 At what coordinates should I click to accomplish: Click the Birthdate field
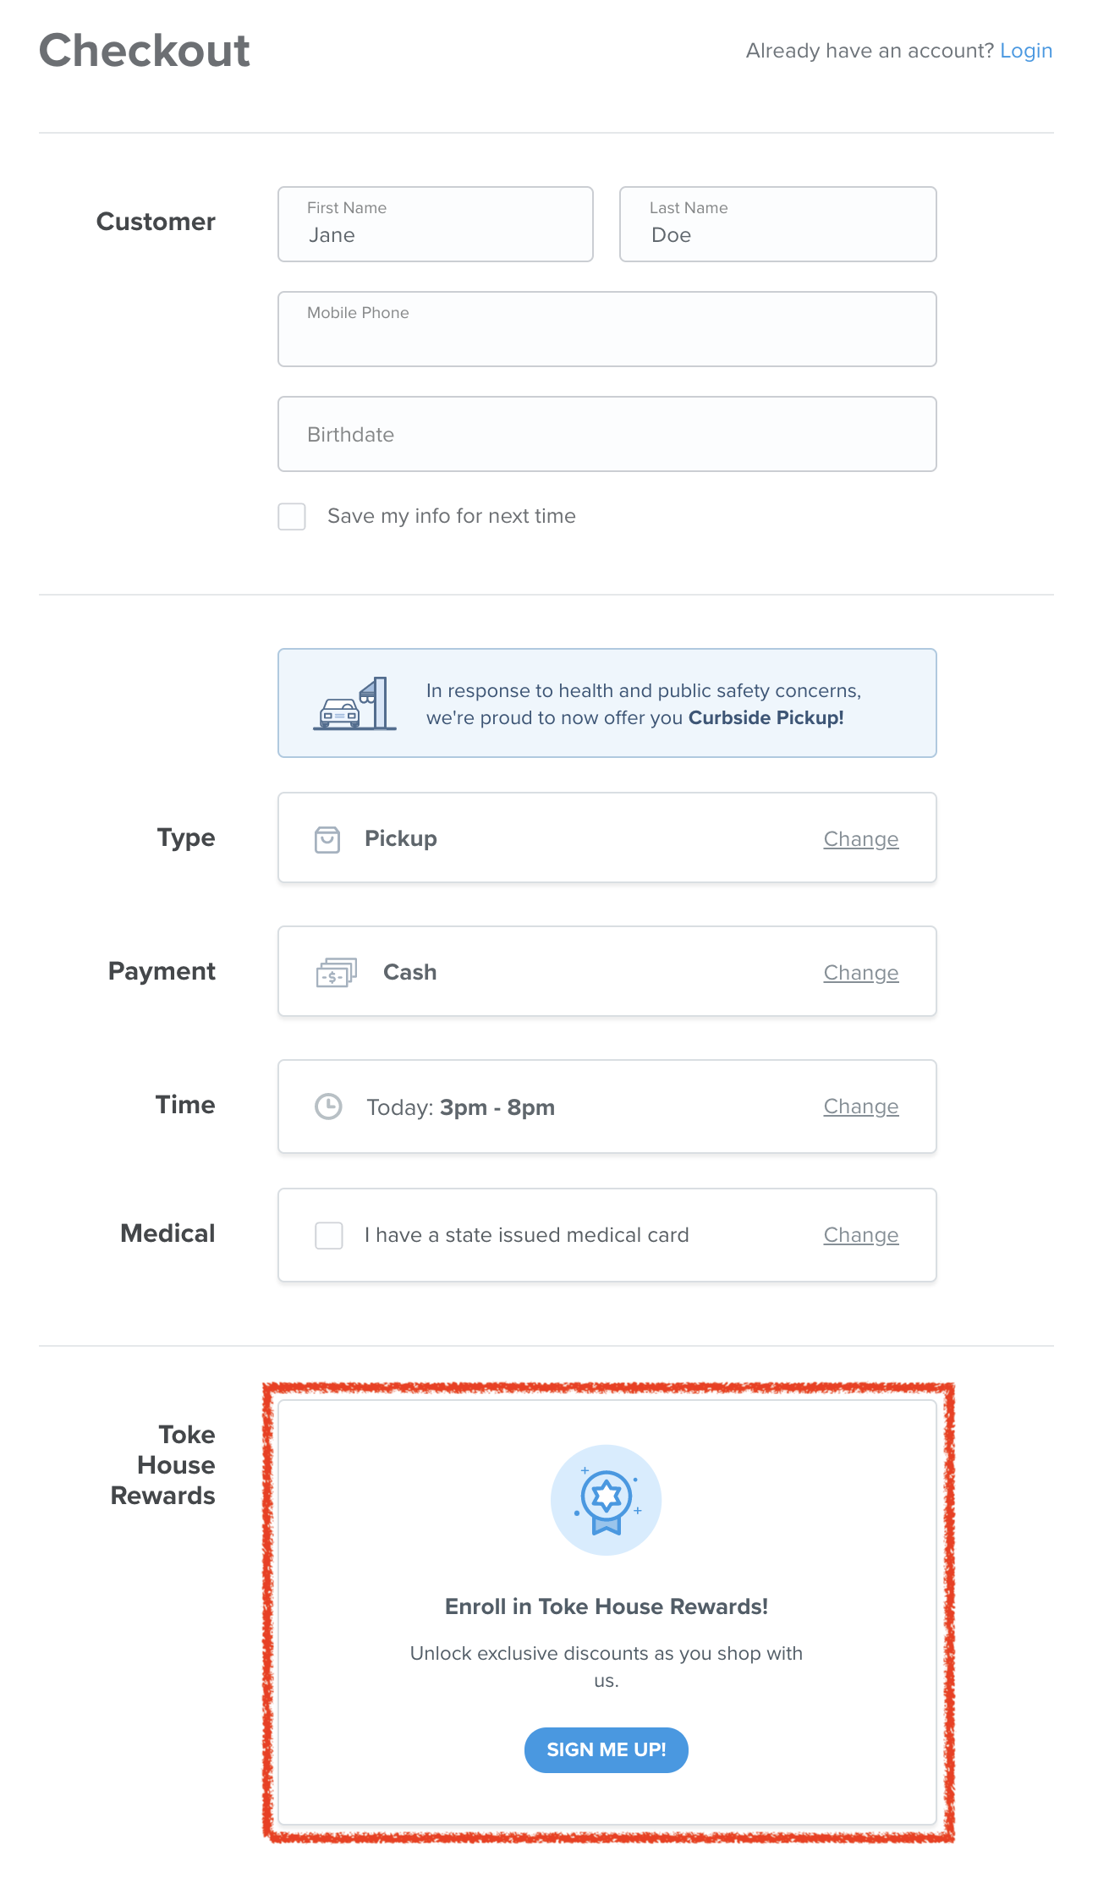(x=606, y=434)
